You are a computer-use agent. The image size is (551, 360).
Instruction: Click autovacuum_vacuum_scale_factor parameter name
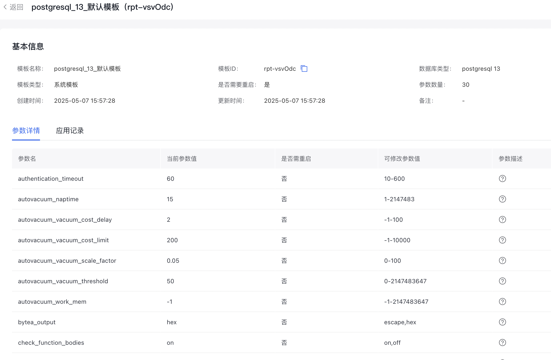coord(67,261)
